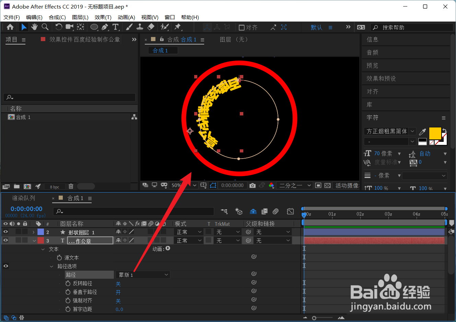Toggle stopwatch for 源文本
The image size is (456, 322).
click(x=59, y=258)
